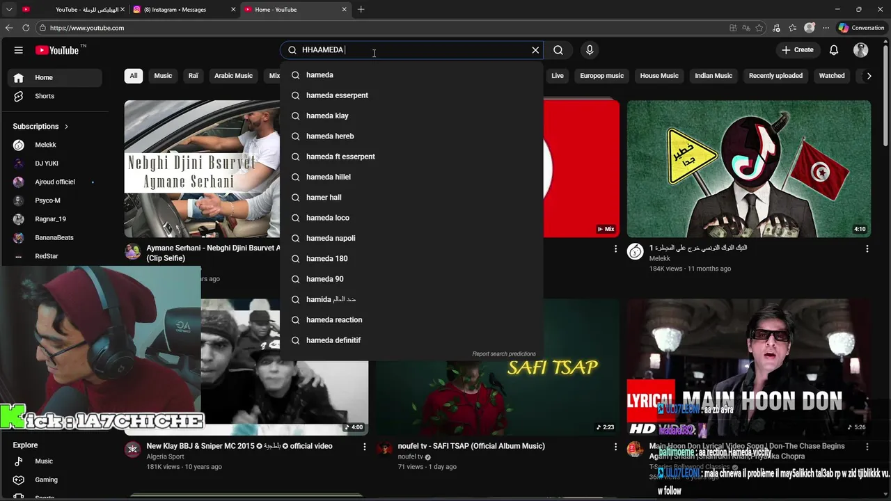Open more options for SAFI TSAP video
The height and width of the screenshot is (501, 891).
point(615,447)
